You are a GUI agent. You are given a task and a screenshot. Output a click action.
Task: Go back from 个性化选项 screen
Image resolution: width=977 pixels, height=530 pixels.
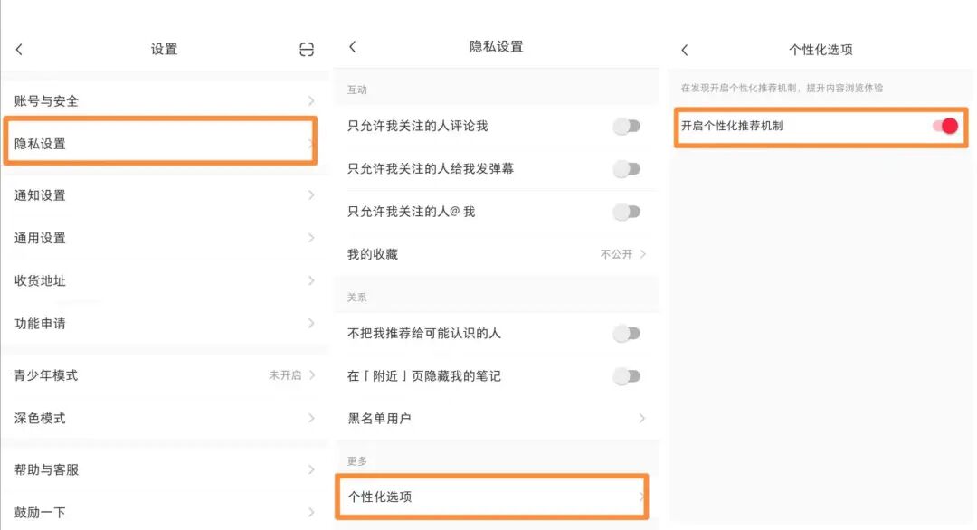coord(685,50)
